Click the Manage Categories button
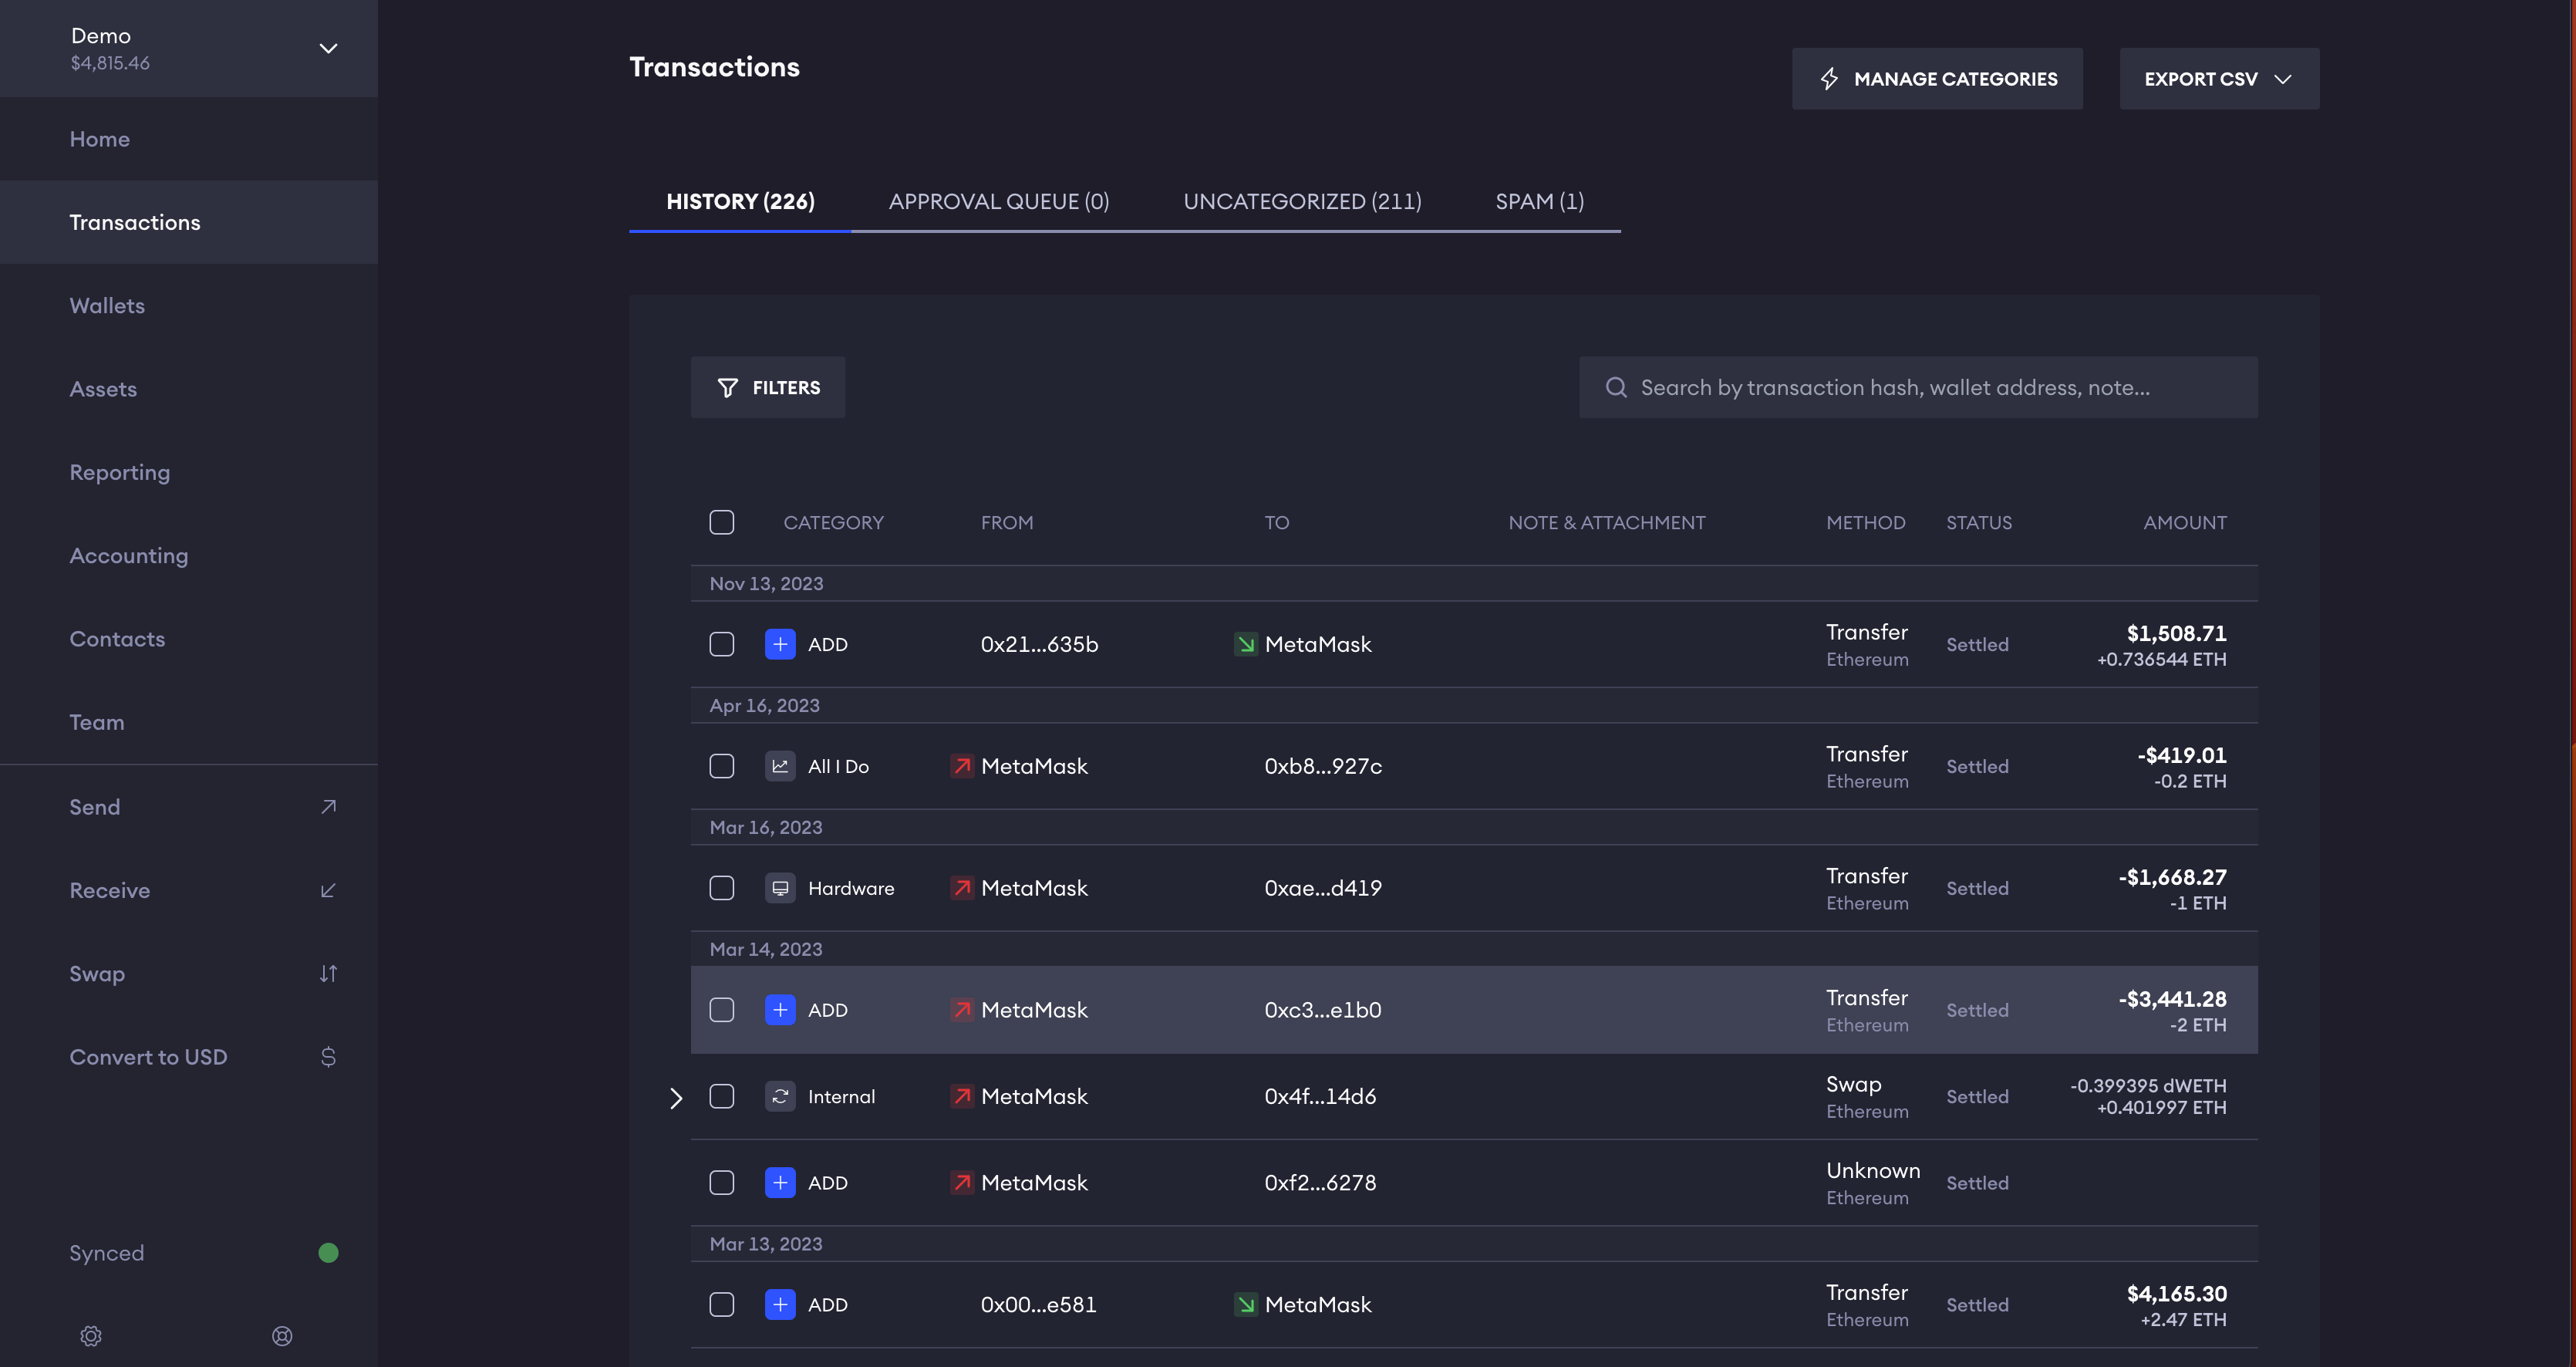This screenshot has width=2576, height=1367. (x=1937, y=79)
